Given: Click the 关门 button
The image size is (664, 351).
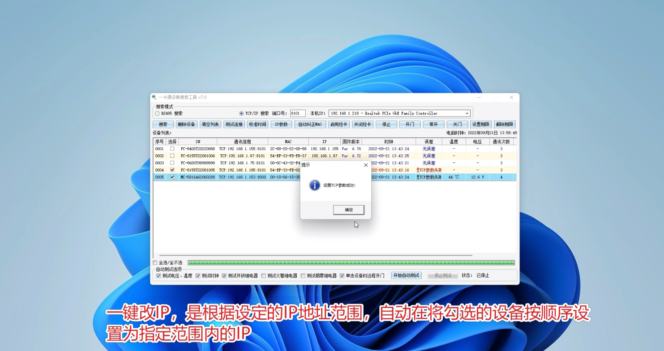Looking at the screenshot, I should tap(457, 125).
